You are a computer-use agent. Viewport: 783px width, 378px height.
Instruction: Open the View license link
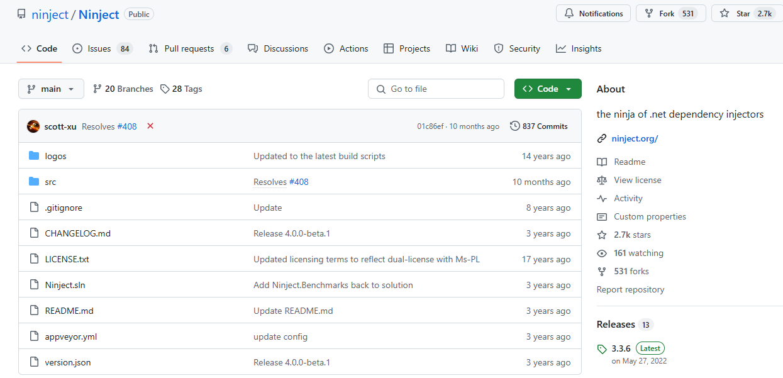(637, 180)
